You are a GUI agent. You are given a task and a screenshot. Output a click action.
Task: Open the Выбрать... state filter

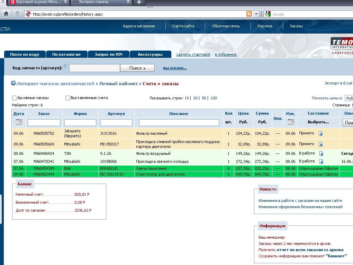[x=318, y=122]
